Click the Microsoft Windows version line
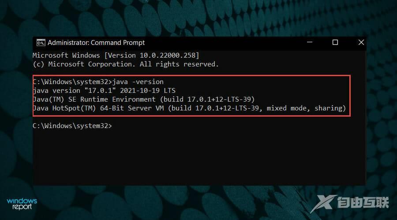Image resolution: width=397 pixels, height=220 pixels. pyautogui.click(x=116, y=55)
